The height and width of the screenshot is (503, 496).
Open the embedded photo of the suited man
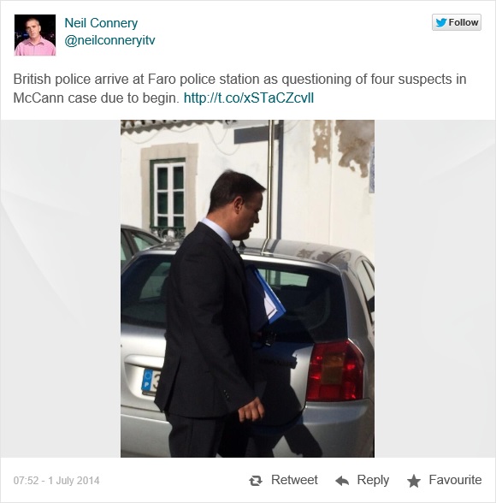pos(247,288)
